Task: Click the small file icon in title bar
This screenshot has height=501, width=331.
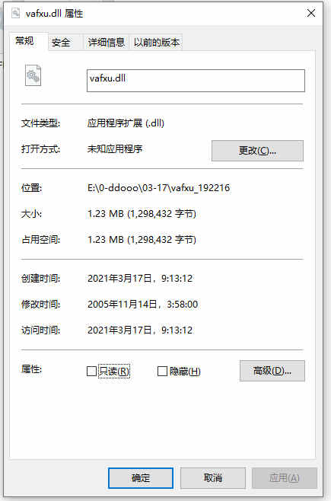Action: tap(15, 13)
